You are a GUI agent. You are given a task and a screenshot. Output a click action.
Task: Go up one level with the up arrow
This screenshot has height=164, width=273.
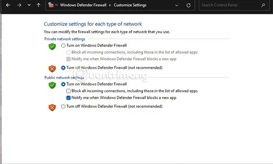coord(39,5)
